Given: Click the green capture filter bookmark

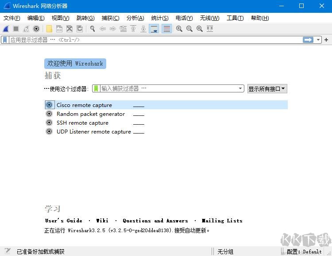Looking at the screenshot, I should [x=96, y=88].
